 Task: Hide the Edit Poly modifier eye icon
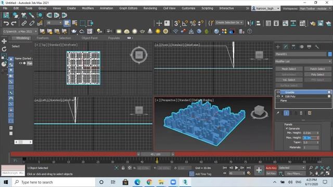(278, 97)
